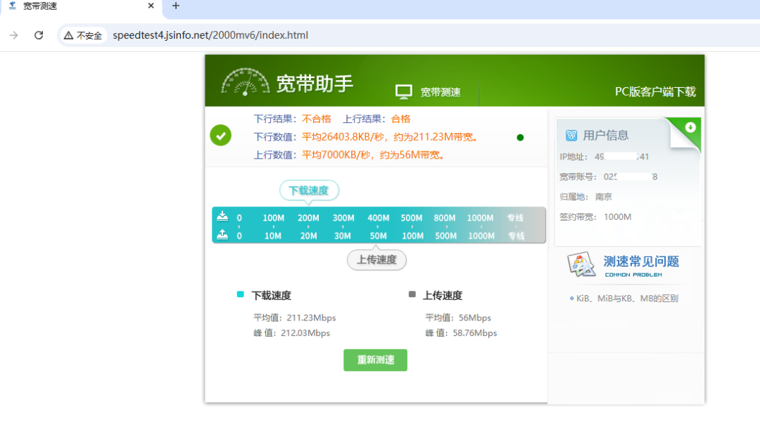Click the green corner download arrow icon
Viewport: 760px width, 430px height.
point(690,127)
